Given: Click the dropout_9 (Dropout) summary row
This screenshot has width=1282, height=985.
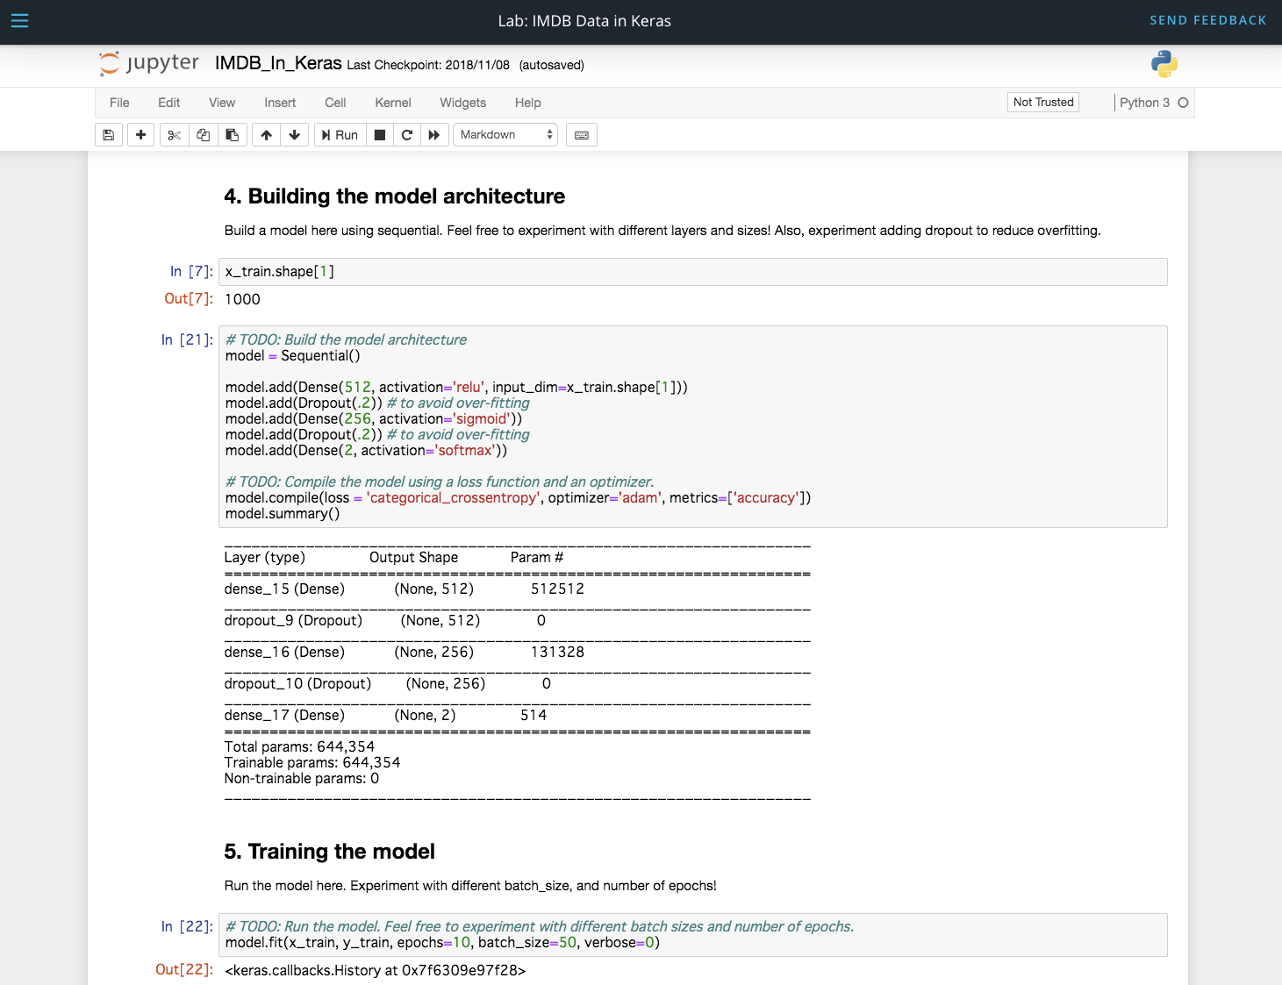Looking at the screenshot, I should click(384, 621).
